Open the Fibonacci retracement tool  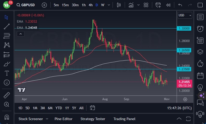click(x=7, y=36)
